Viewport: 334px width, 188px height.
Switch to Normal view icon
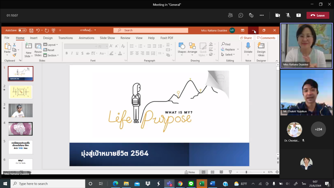pos(204,172)
